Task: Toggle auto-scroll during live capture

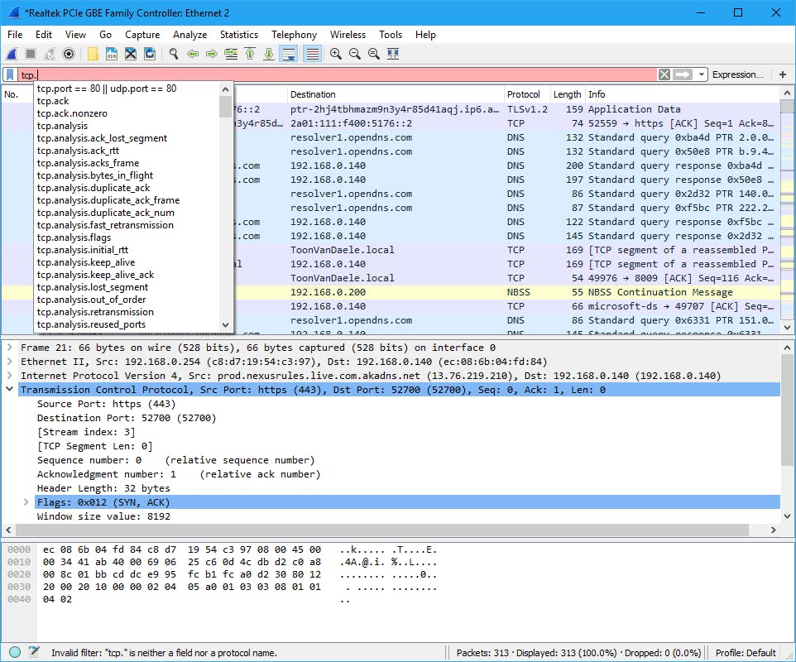Action: [289, 54]
